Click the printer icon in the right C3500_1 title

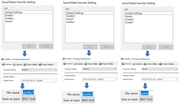[x=122, y=59]
